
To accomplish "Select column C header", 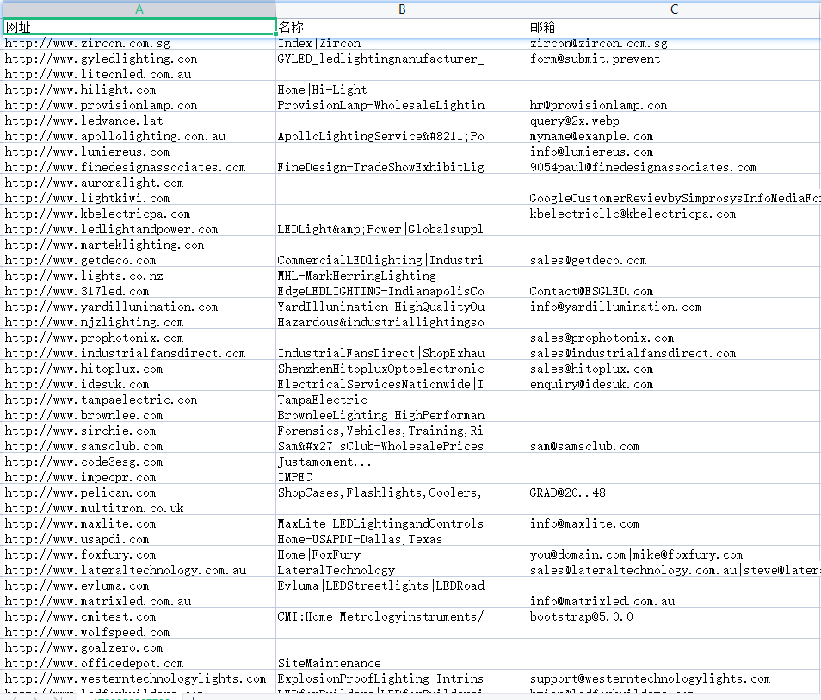I will click(675, 9).
